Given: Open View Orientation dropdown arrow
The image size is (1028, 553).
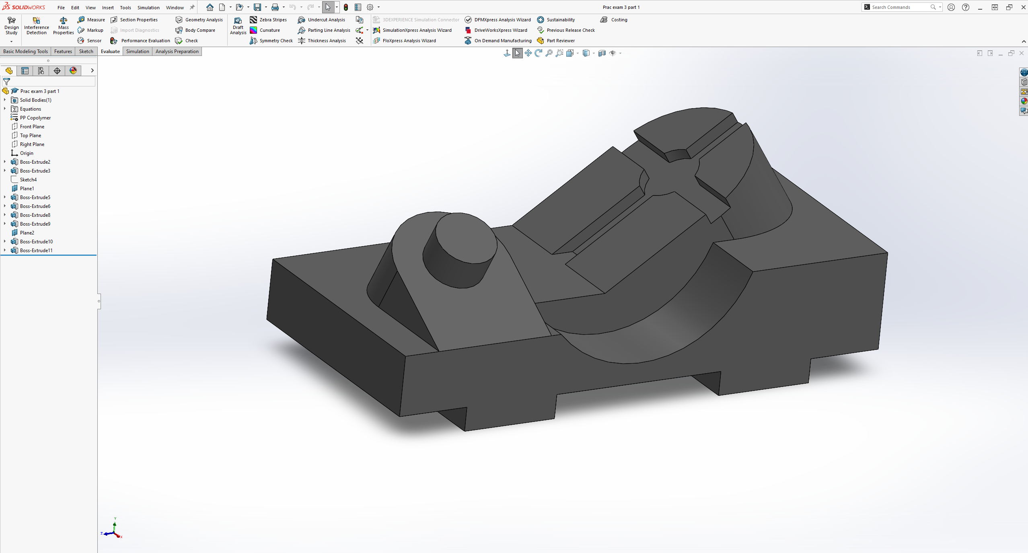Looking at the screenshot, I should pyautogui.click(x=578, y=53).
